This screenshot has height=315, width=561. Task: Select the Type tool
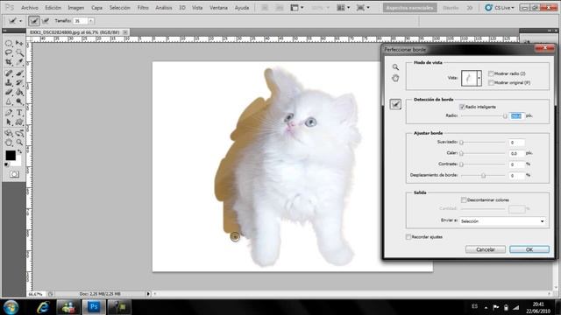(19, 113)
